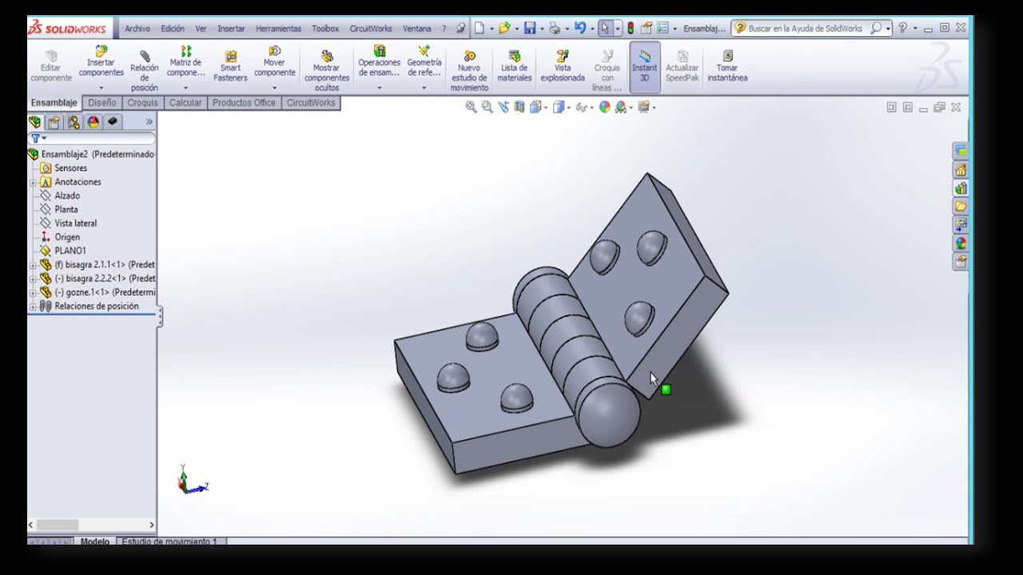The image size is (1023, 575).
Task: Click the Zoom to area icon
Action: tap(488, 107)
